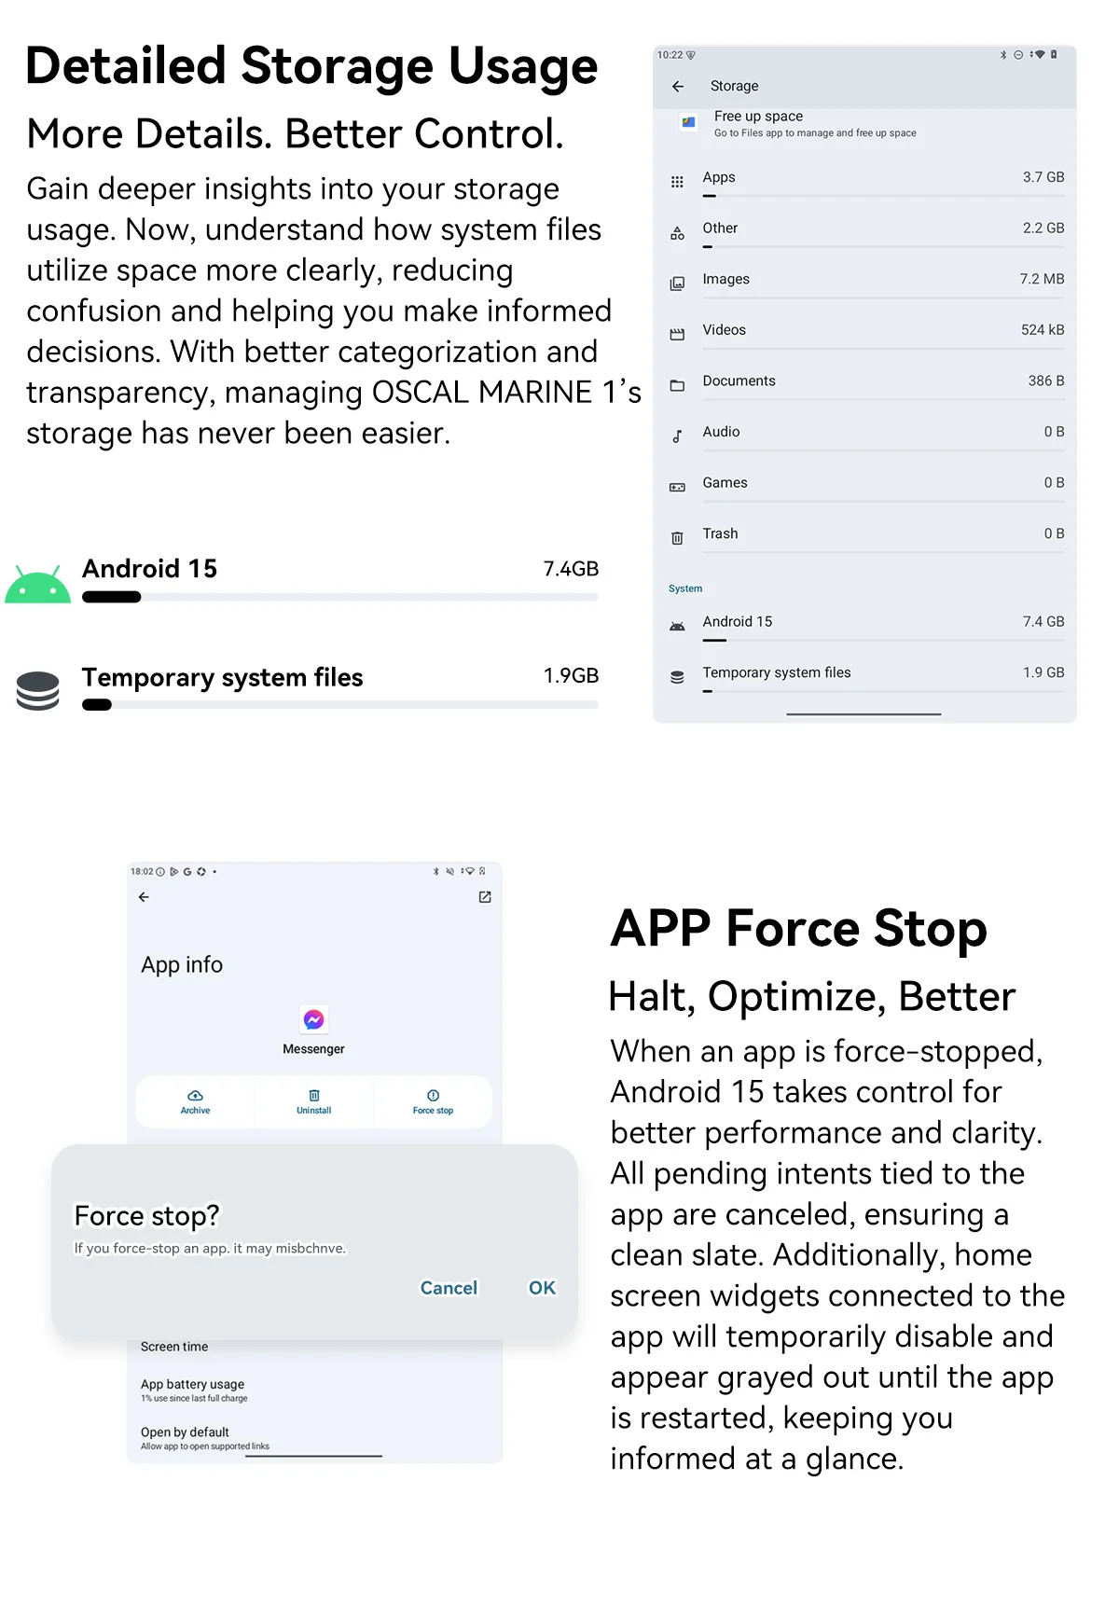Open Temporary system files in phone Storage
1119x1605 pixels.
(777, 672)
